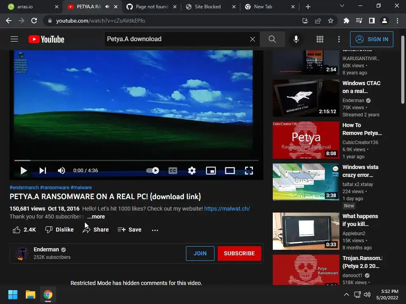
Task: Click the #endermanch hashtag
Action: (24, 187)
